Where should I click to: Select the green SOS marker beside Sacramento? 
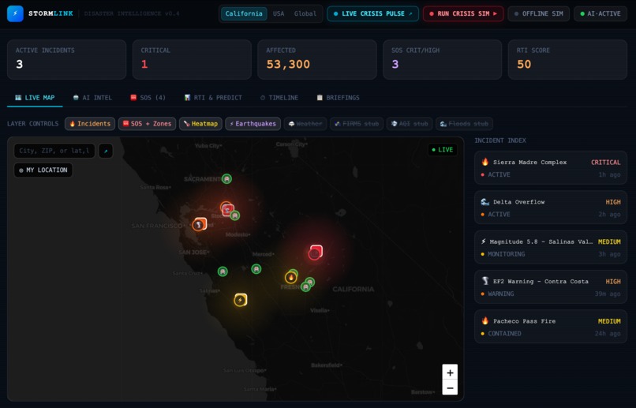point(226,179)
